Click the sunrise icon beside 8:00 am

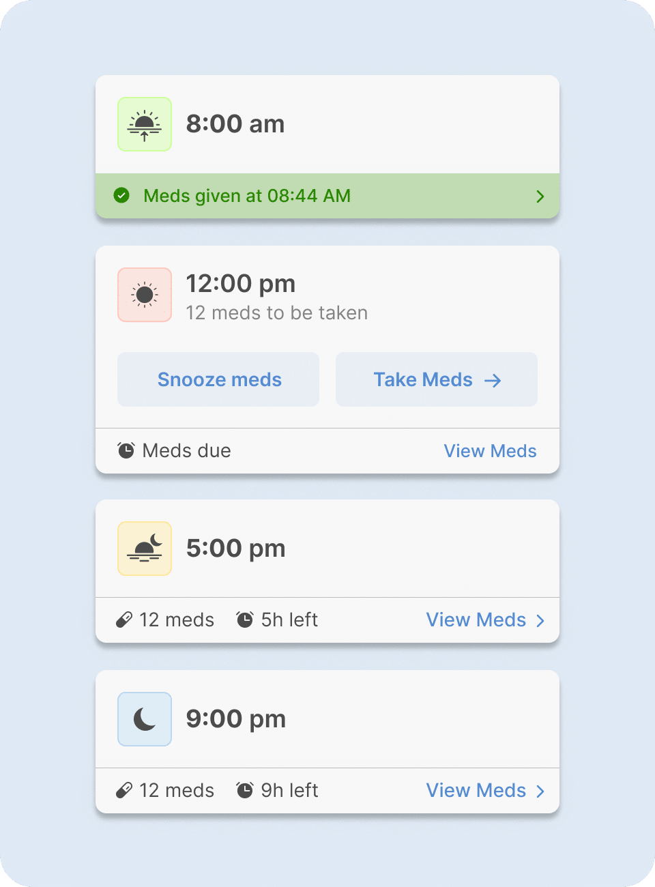[x=145, y=124]
